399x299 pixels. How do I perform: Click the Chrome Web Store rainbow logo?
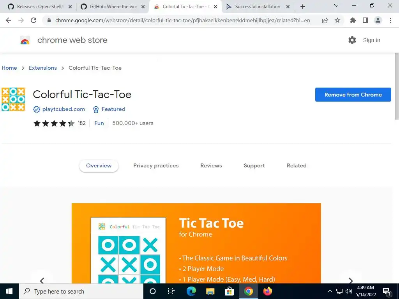click(25, 40)
